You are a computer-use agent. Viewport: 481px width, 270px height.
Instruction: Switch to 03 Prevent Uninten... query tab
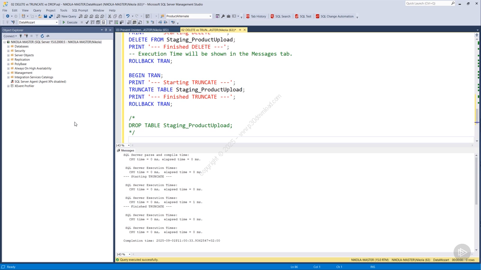[x=142, y=30]
